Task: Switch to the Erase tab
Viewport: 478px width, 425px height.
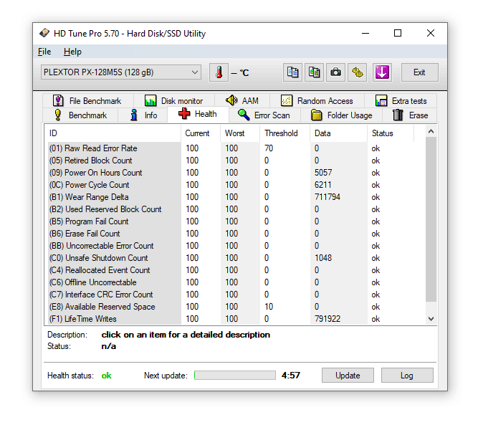Action: (410, 115)
